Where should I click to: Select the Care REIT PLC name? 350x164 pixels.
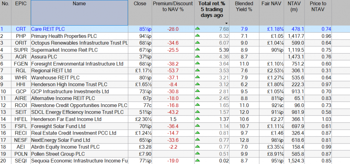click(x=48, y=29)
